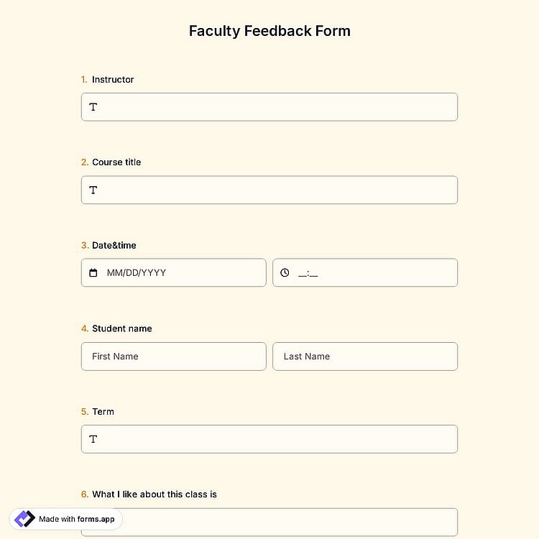
Task: Click the 'What I like about this class' input
Action: pos(289,522)
